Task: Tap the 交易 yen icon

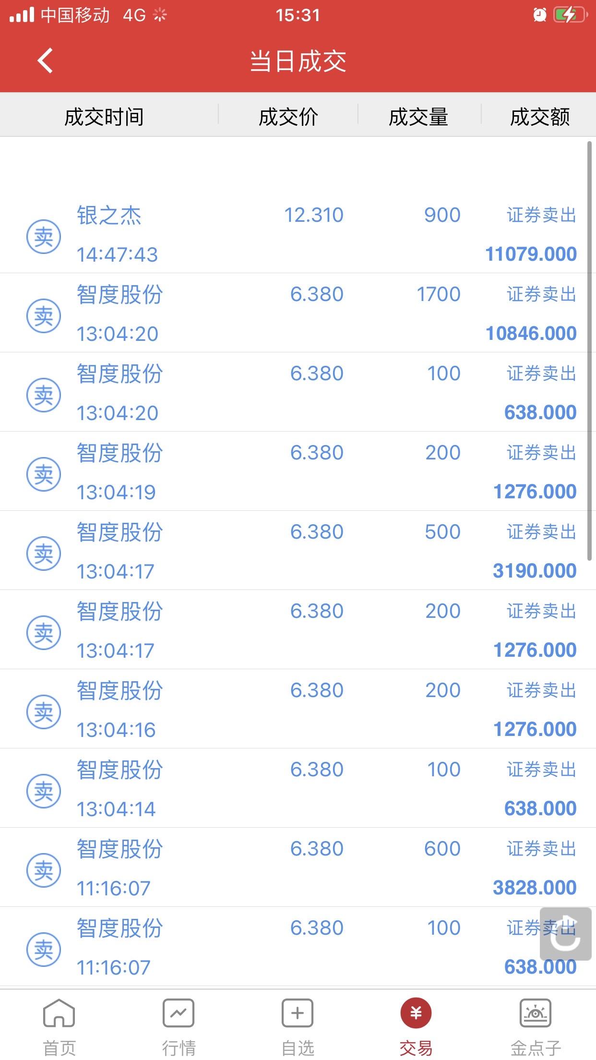Action: click(x=416, y=1013)
